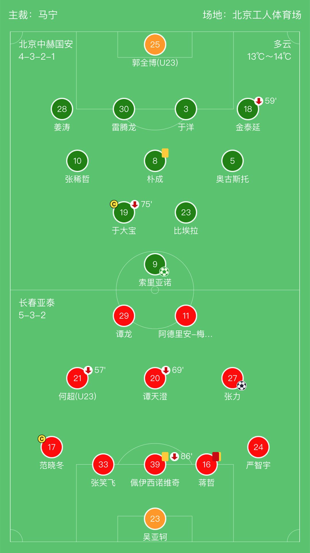Tap goalkeeper 郭全博 number 25 badge
Viewport: 310px width, 553px height.
(x=155, y=45)
